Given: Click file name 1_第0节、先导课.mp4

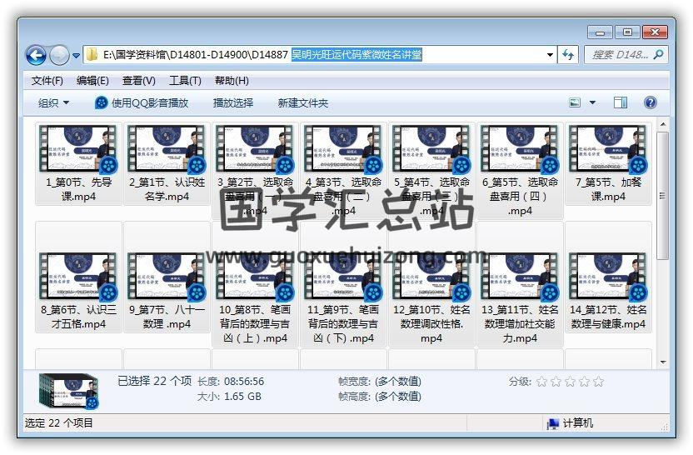Looking at the screenshot, I should [78, 189].
